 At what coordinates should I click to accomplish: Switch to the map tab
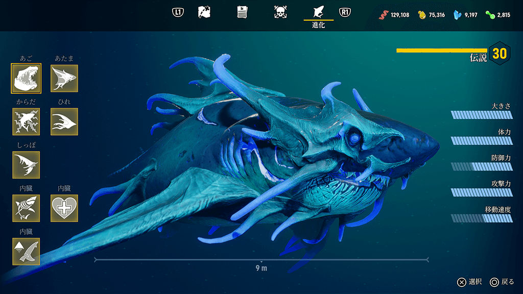[x=205, y=12]
